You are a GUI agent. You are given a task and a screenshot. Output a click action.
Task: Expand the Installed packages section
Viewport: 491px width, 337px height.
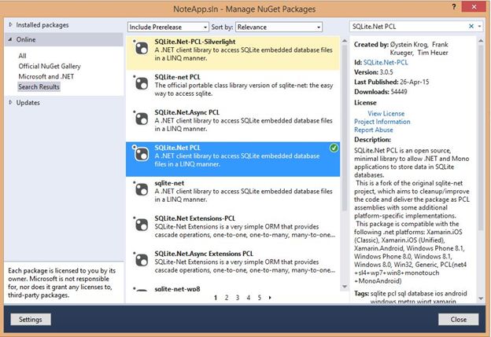[x=10, y=24]
